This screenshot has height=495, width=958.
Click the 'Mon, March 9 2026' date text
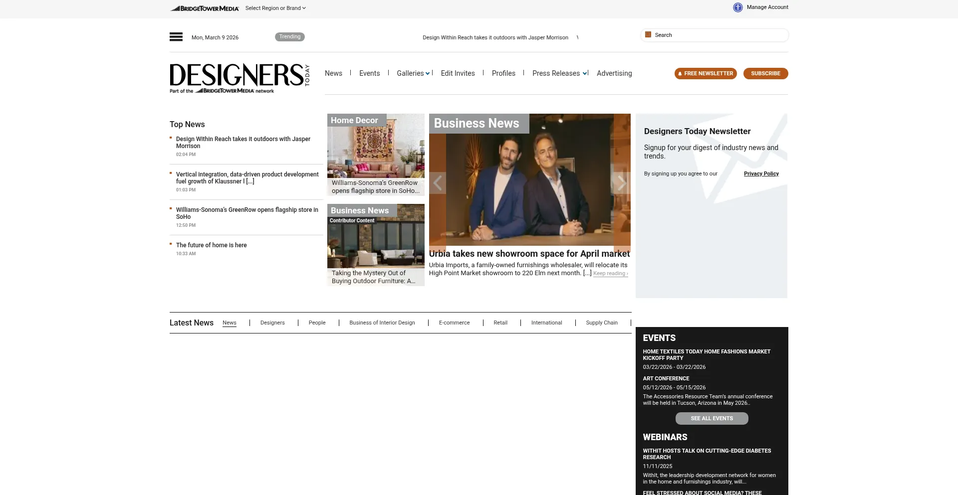tap(215, 37)
